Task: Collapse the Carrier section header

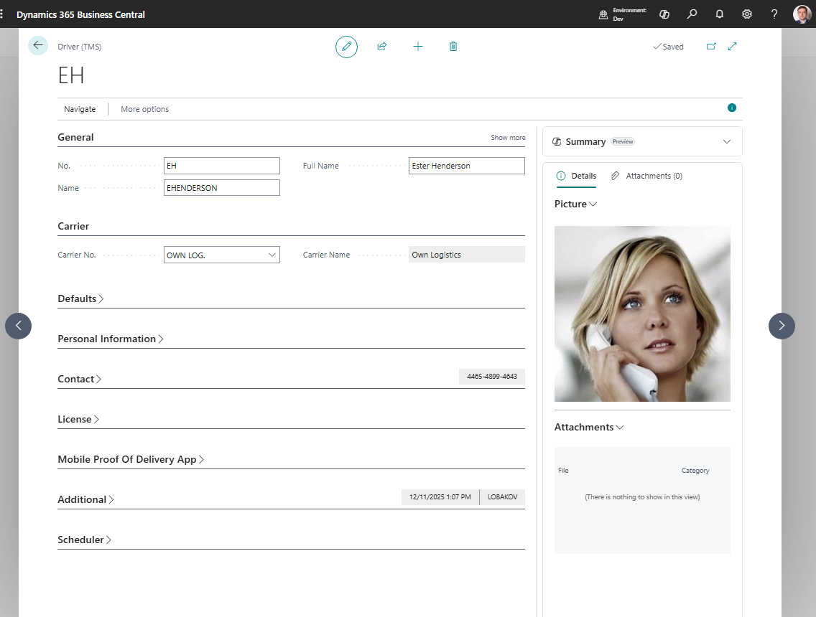Action: (x=73, y=226)
